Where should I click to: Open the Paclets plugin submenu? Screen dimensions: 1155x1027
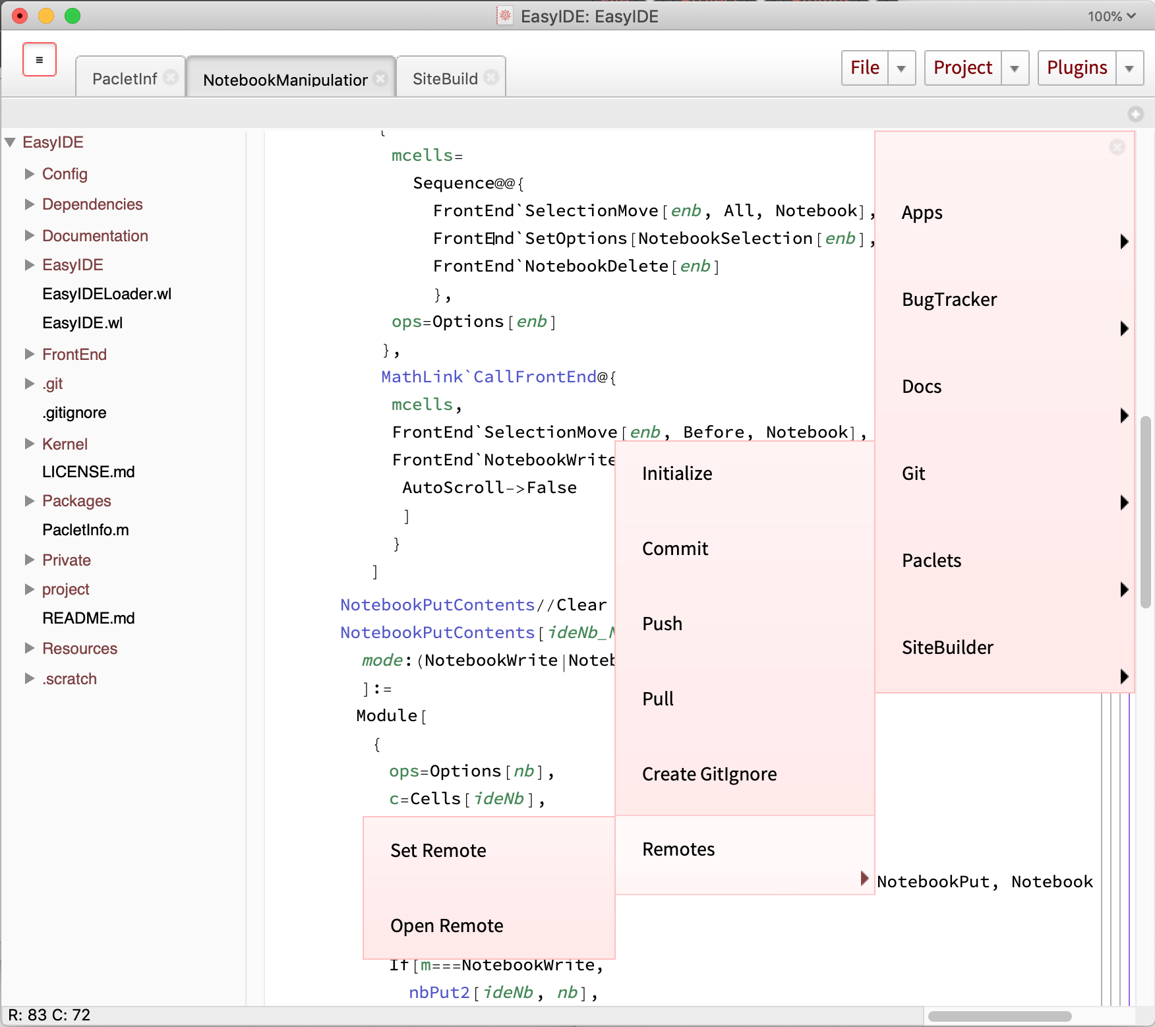pyautogui.click(x=1004, y=561)
